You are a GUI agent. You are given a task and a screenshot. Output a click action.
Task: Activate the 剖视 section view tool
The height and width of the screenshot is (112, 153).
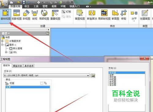[35, 15]
